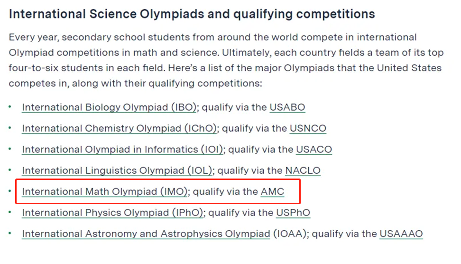The width and height of the screenshot is (461, 264).
Task: Follow the AMC link
Action: pos(272,192)
